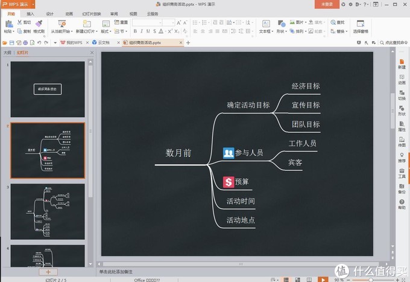Add a new slide with 新建幻灯片
The width and height of the screenshot is (410, 282).
pos(87,27)
